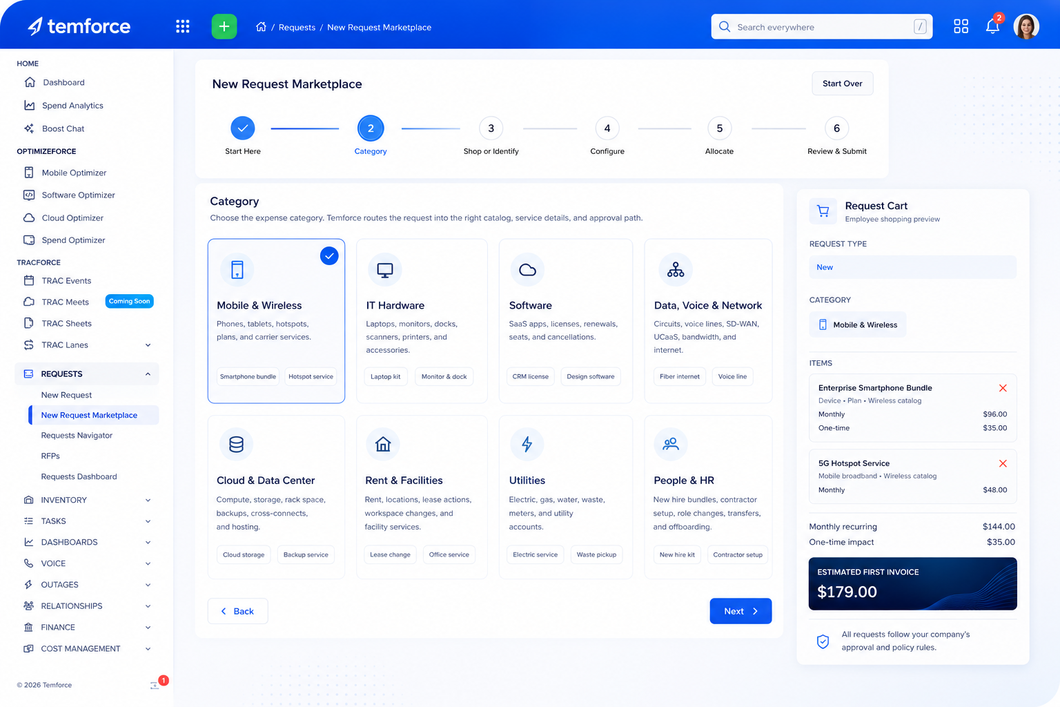Open Boost Chat

tap(63, 128)
